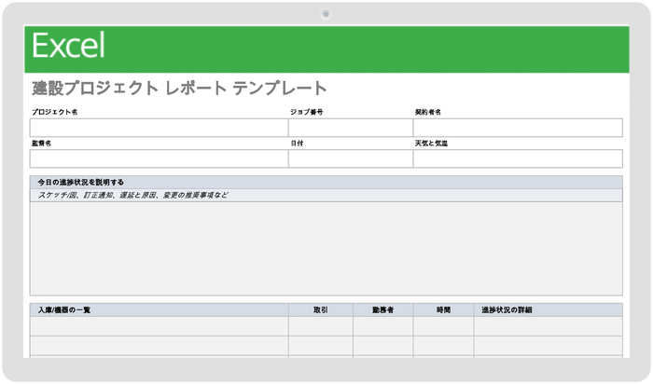Viewport: 653px width, 384px height.
Task: Click the first-row cell under 勤務者
Action: [383, 326]
